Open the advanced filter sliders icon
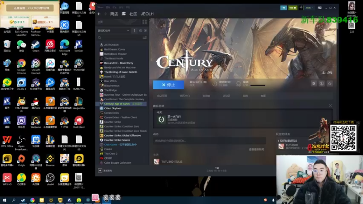The height and width of the screenshot is (204, 363). click(x=144, y=38)
